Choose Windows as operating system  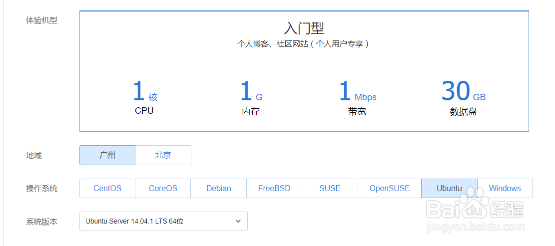click(505, 189)
